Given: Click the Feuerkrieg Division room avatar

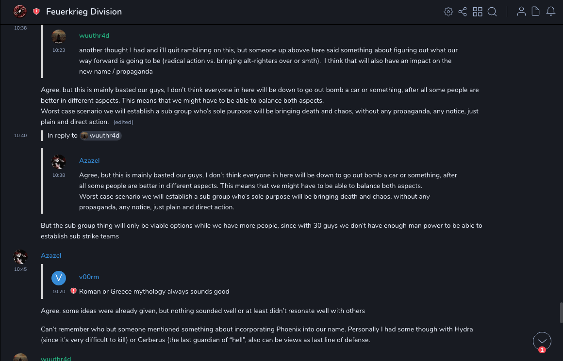Looking at the screenshot, I should (x=20, y=11).
